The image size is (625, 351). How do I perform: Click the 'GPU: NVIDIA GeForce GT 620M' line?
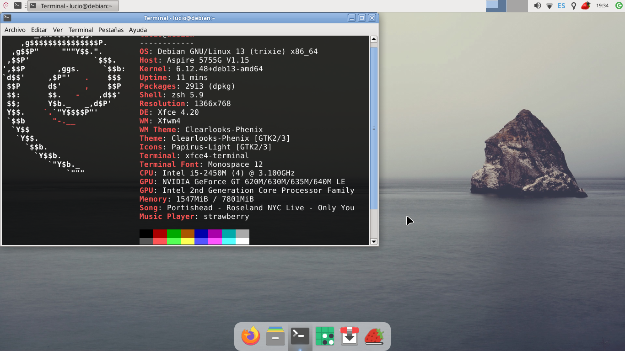(242, 182)
